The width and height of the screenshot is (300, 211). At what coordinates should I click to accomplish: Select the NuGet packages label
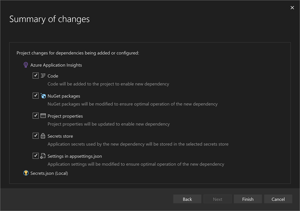tap(64, 96)
